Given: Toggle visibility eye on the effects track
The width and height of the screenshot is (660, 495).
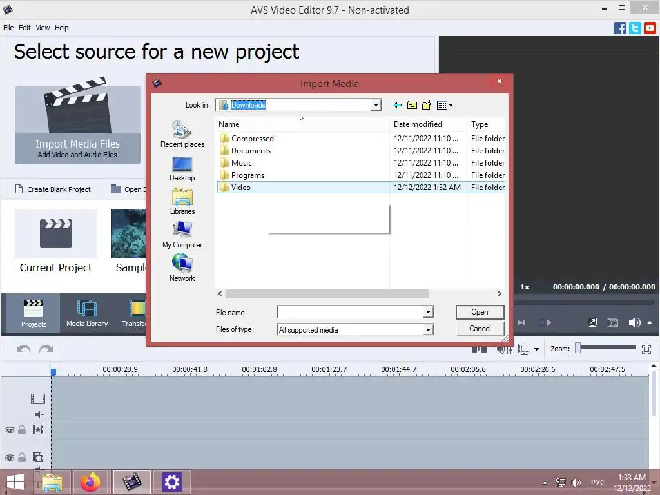Looking at the screenshot, I should [9, 430].
